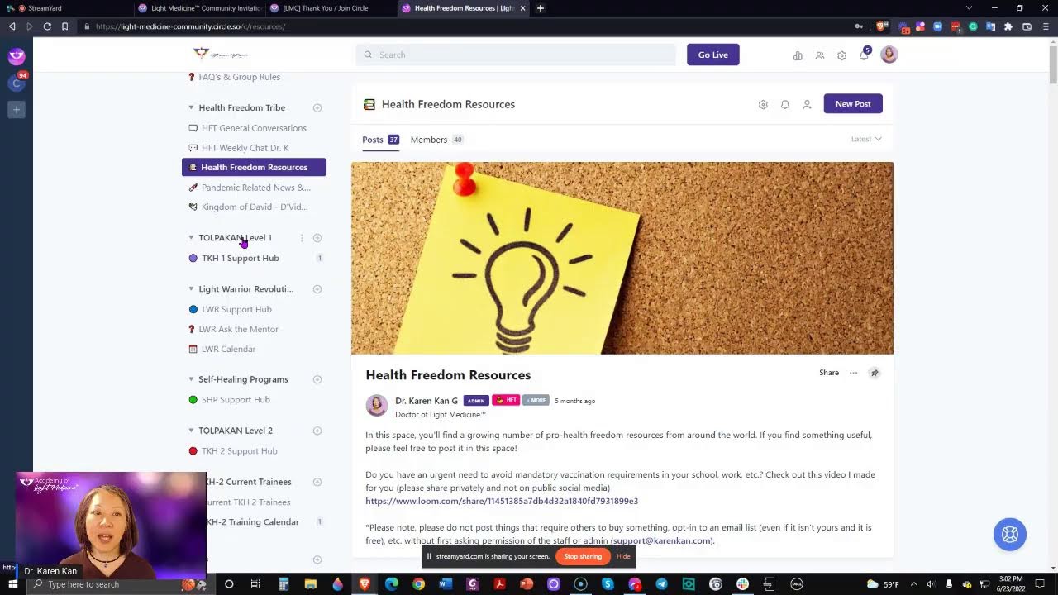
Task: Add space to Self-Healing Programs group
Action: click(317, 379)
